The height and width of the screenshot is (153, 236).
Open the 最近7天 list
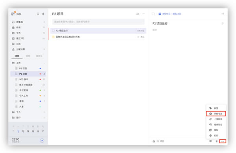[x=28, y=38]
